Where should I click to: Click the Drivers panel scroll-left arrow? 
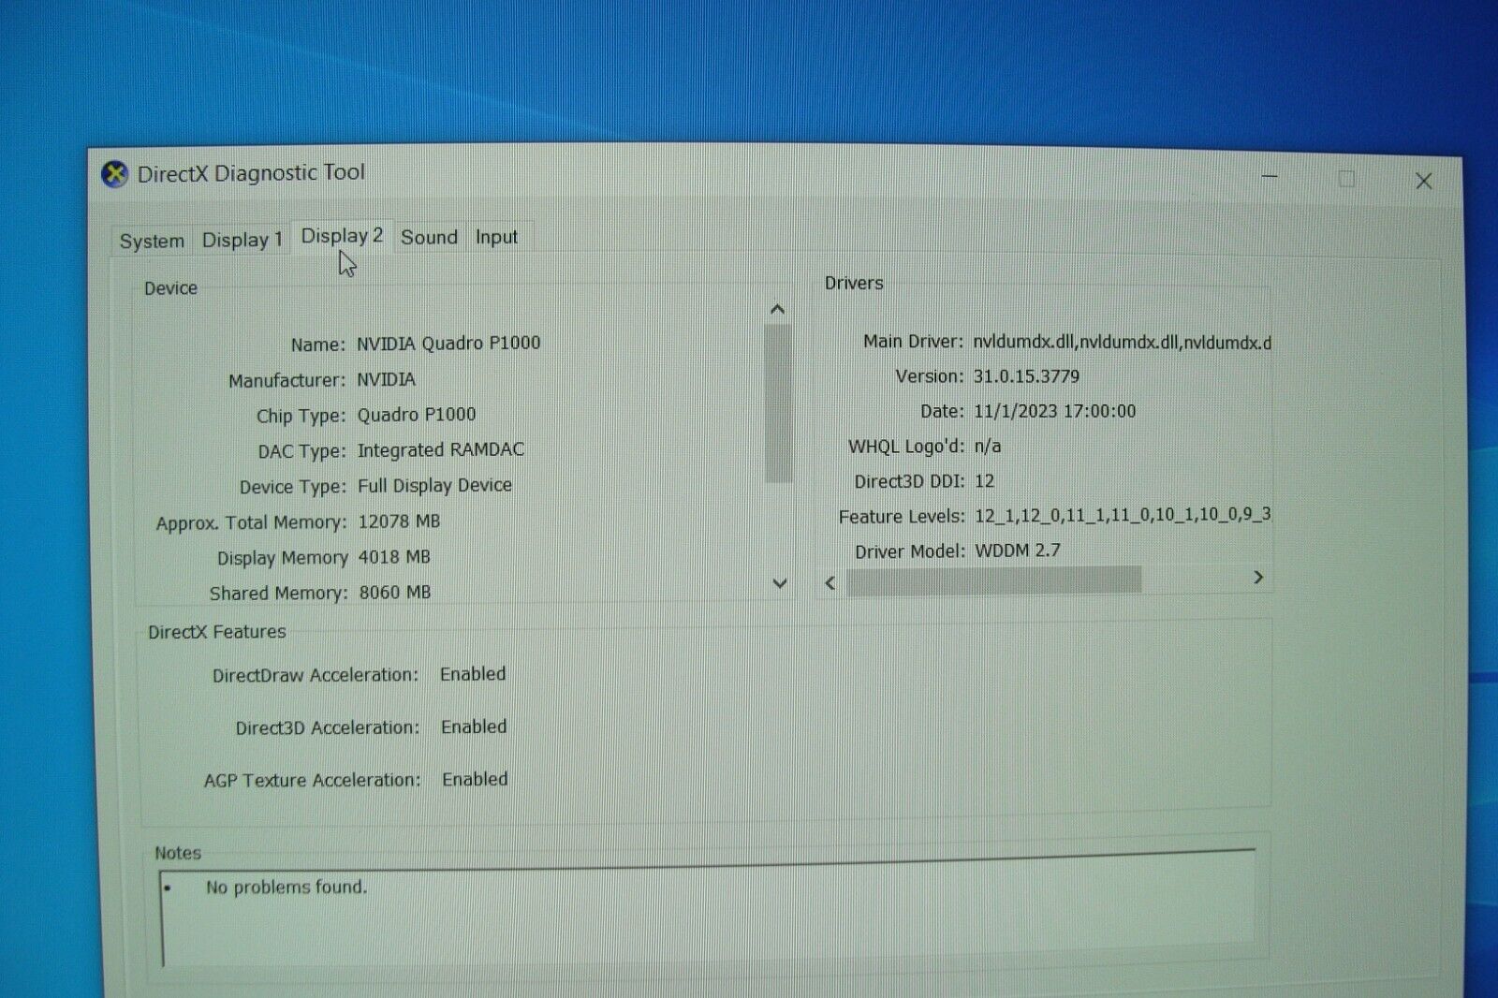point(830,582)
